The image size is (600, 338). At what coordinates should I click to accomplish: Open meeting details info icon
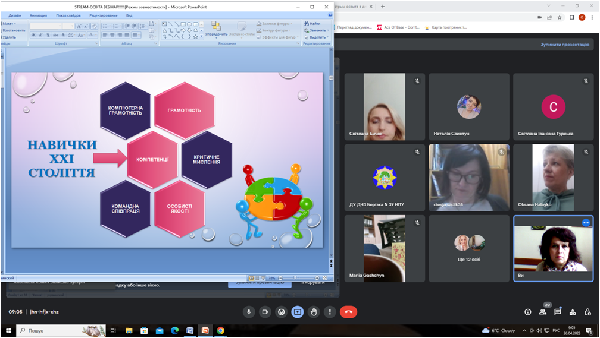[x=527, y=312]
